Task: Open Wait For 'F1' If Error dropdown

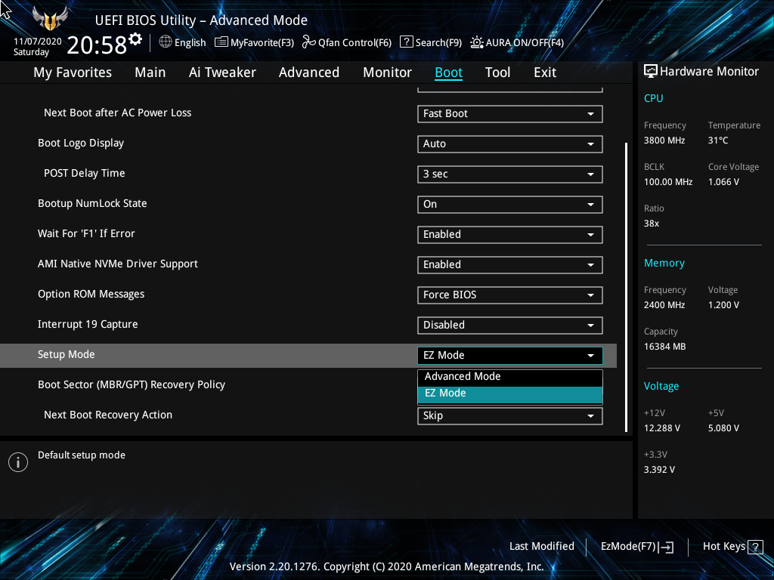Action: point(510,235)
